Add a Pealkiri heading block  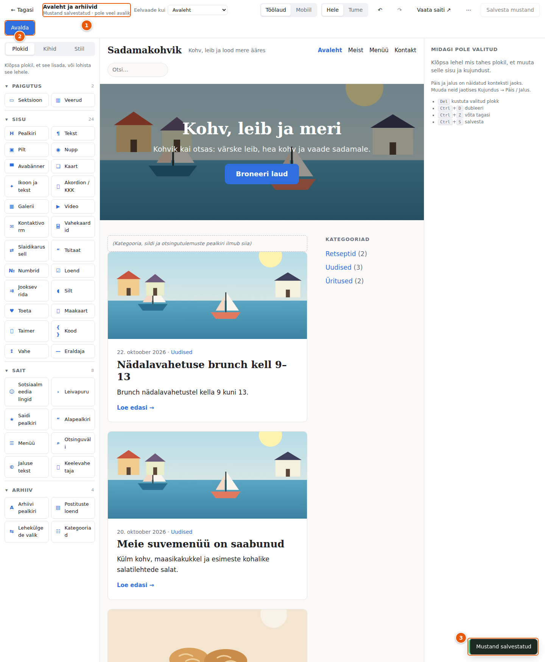(26, 134)
